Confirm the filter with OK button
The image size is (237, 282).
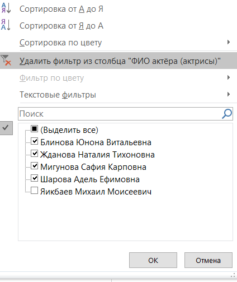153,260
